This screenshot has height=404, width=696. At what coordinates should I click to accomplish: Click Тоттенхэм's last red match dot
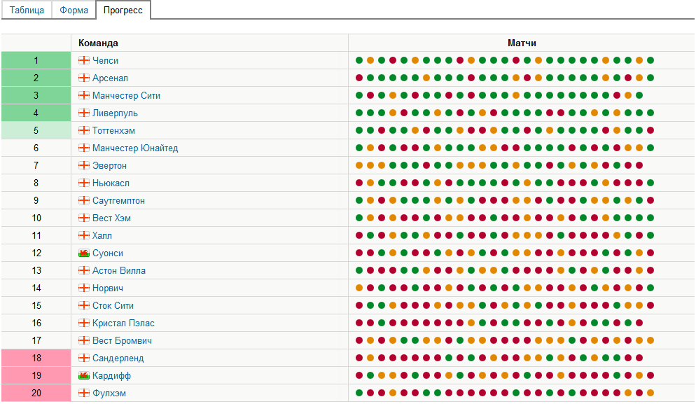(x=650, y=130)
